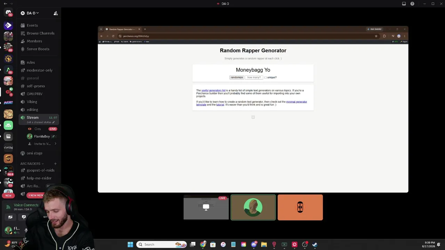Check the unique? checkbox
445x250 pixels.
coord(266,77)
